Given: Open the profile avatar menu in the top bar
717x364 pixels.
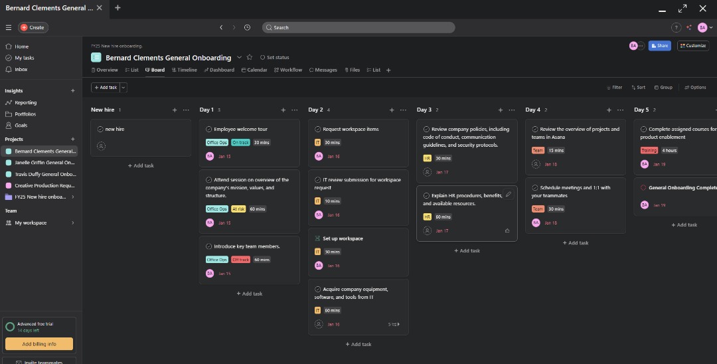Looking at the screenshot, I should click(x=704, y=27).
